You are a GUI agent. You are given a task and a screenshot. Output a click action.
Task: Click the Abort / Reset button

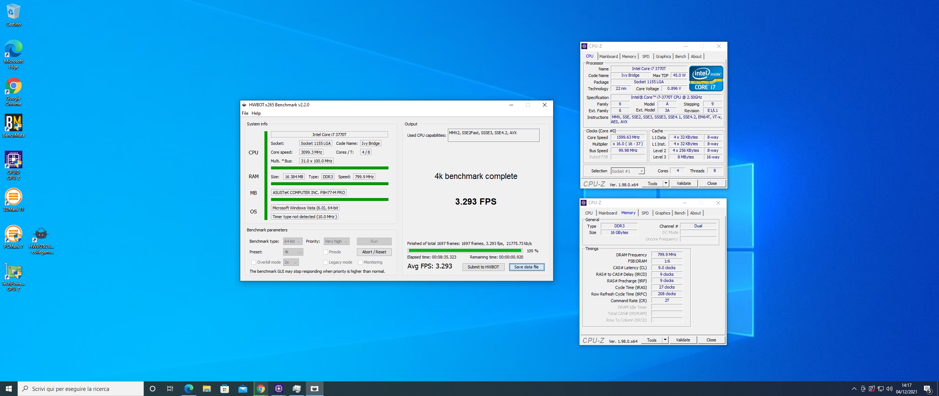(374, 252)
